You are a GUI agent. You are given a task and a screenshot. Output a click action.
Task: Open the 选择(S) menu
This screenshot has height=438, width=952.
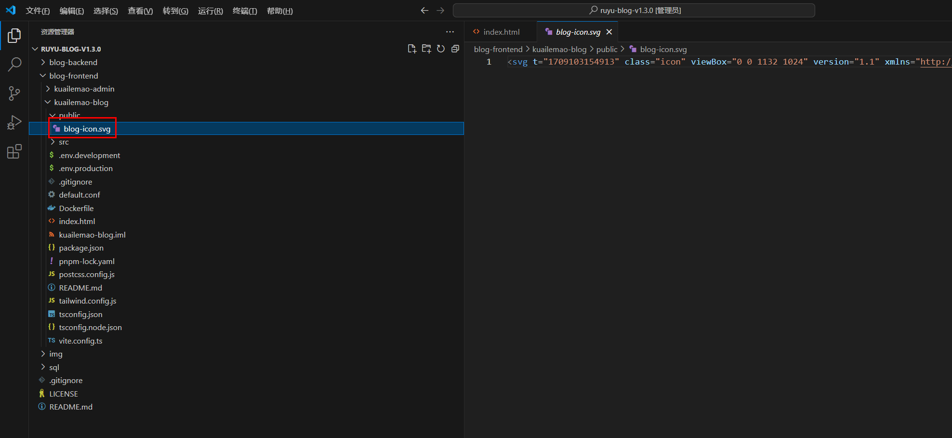coord(106,11)
